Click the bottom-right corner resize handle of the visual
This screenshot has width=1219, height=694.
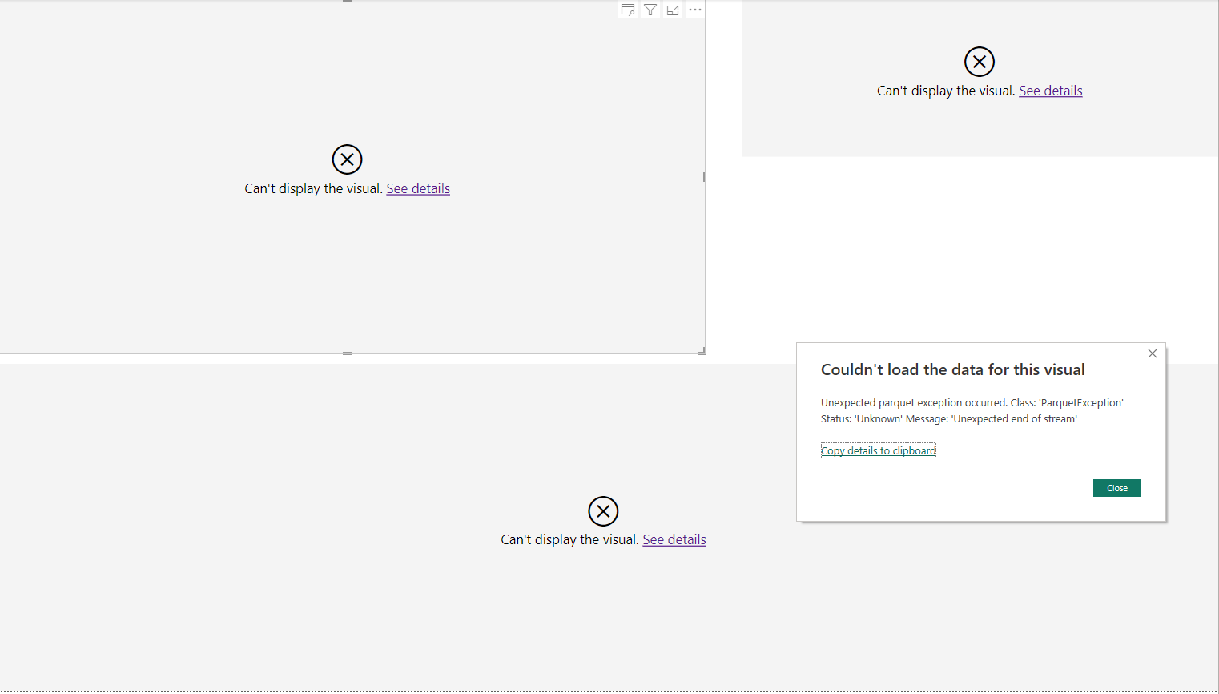(702, 351)
